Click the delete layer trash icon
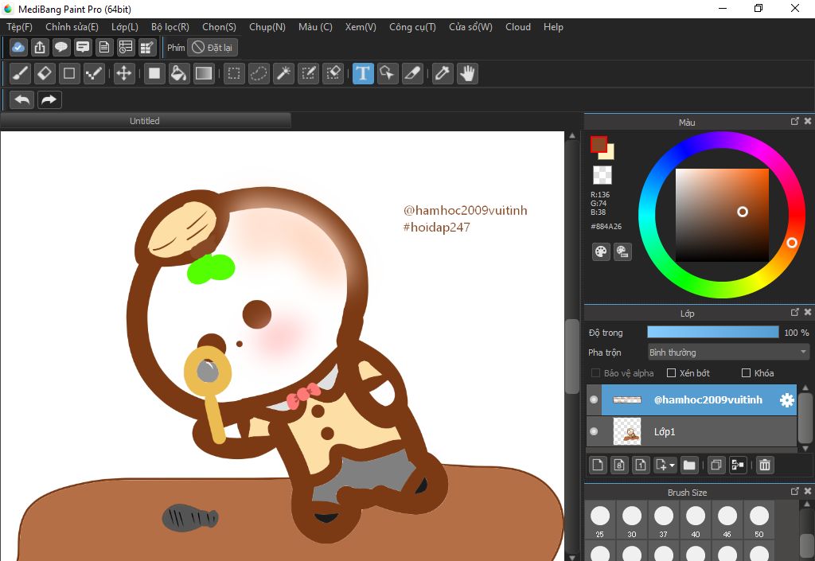 click(765, 465)
